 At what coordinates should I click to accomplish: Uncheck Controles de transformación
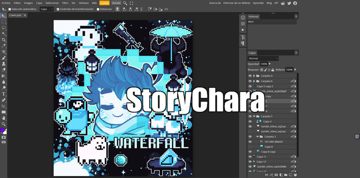coord(58,9)
